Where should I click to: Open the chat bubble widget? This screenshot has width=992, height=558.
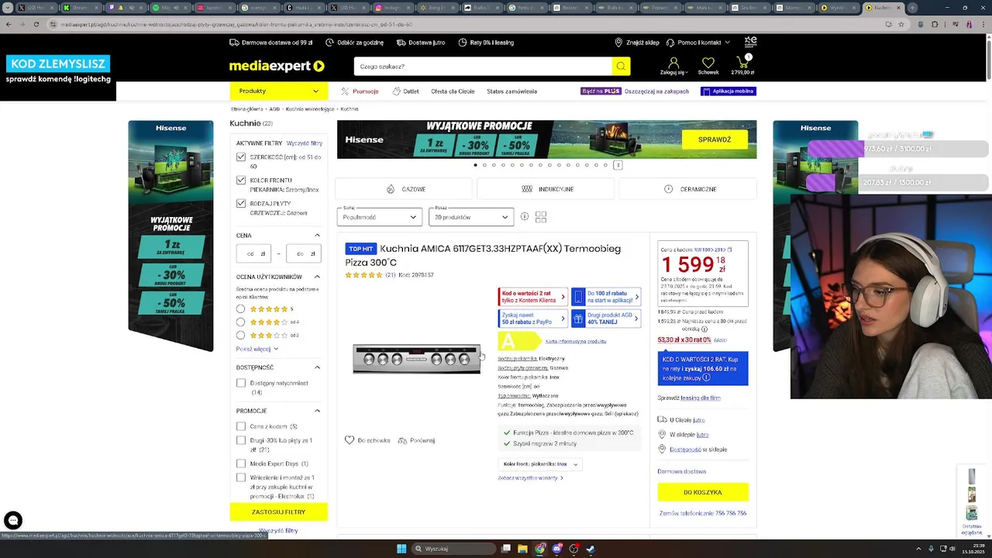click(x=12, y=520)
